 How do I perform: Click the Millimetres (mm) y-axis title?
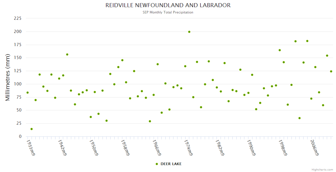[8, 77]
